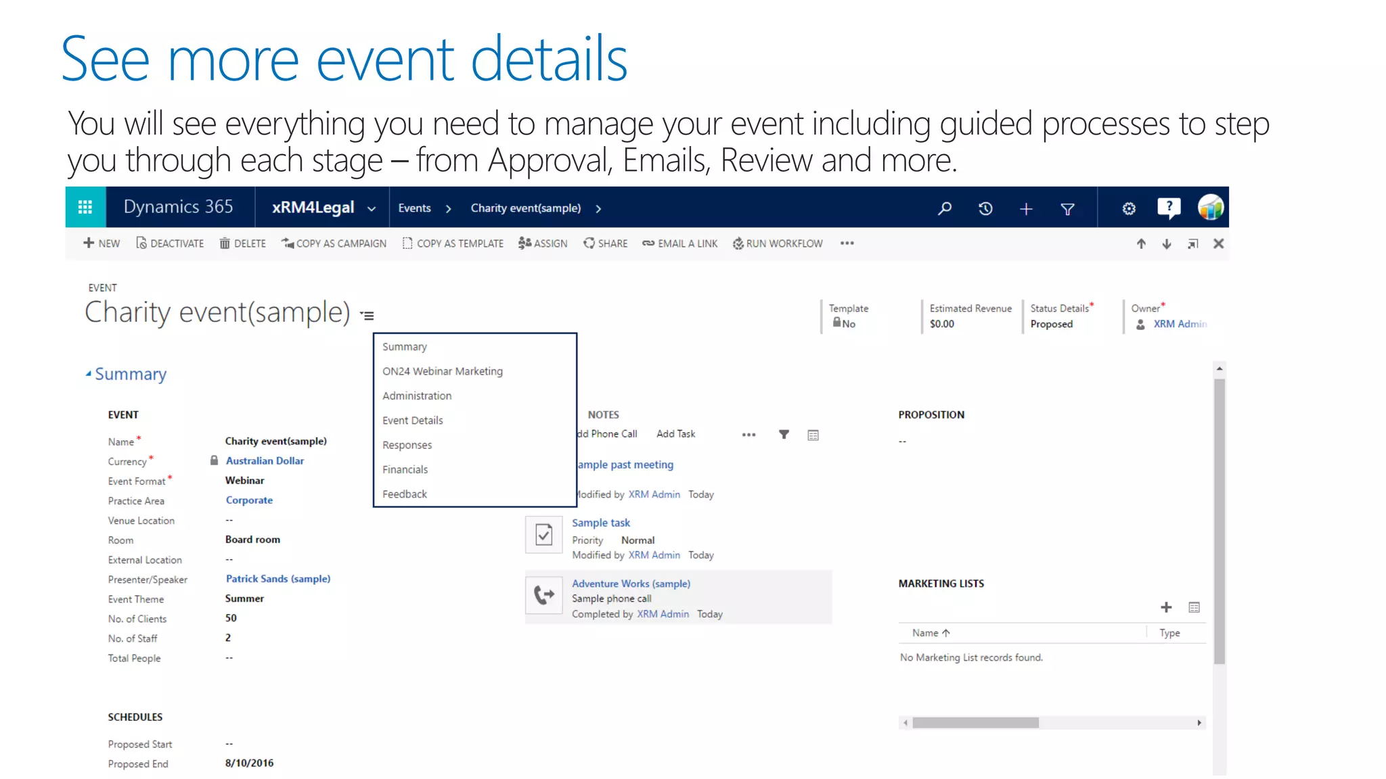
Task: Click the Deactivate command
Action: (170, 243)
